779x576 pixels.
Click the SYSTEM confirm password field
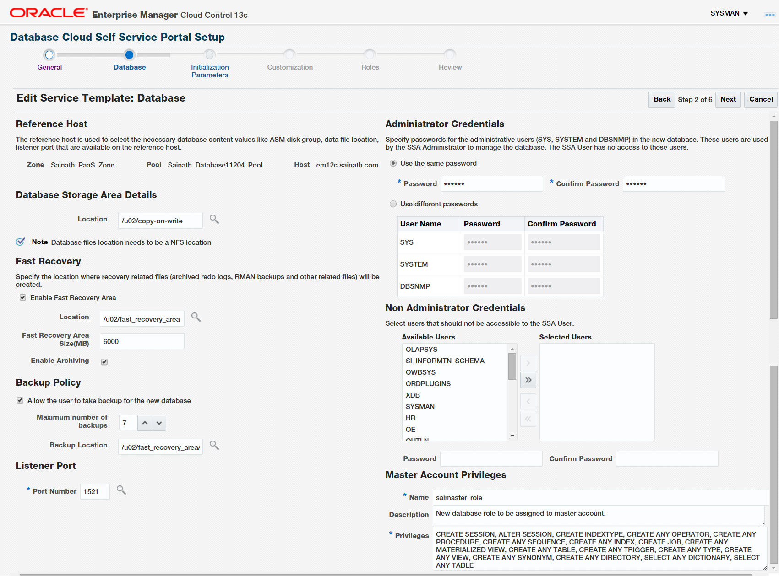564,264
